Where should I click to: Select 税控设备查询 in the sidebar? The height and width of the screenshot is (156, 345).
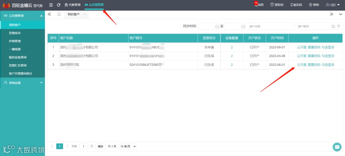tap(22, 57)
